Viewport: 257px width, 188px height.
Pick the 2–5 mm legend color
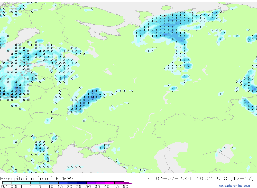tap(35, 183)
